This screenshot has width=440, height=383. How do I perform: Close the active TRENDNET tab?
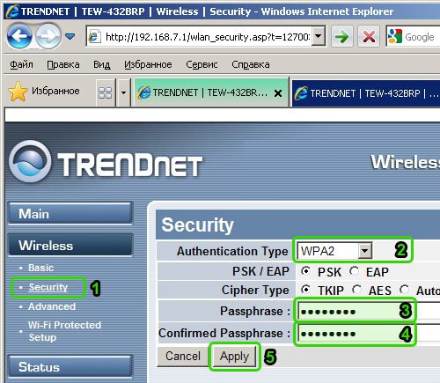[x=278, y=93]
